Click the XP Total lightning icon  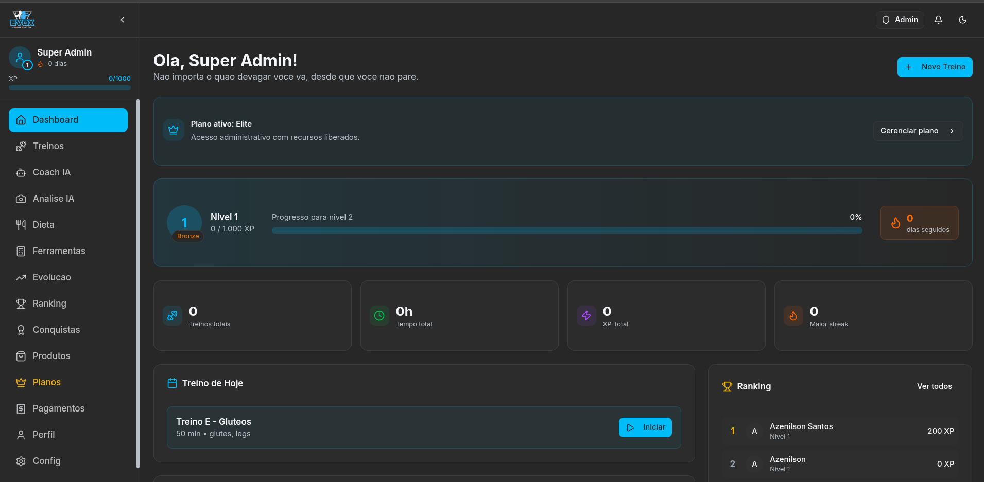click(x=586, y=316)
